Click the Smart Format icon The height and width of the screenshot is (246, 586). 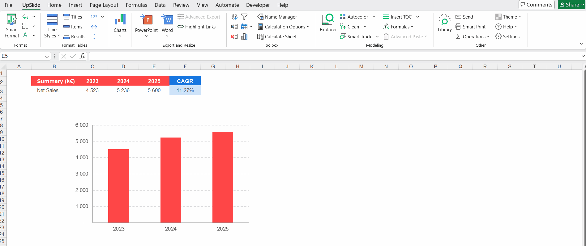click(12, 20)
